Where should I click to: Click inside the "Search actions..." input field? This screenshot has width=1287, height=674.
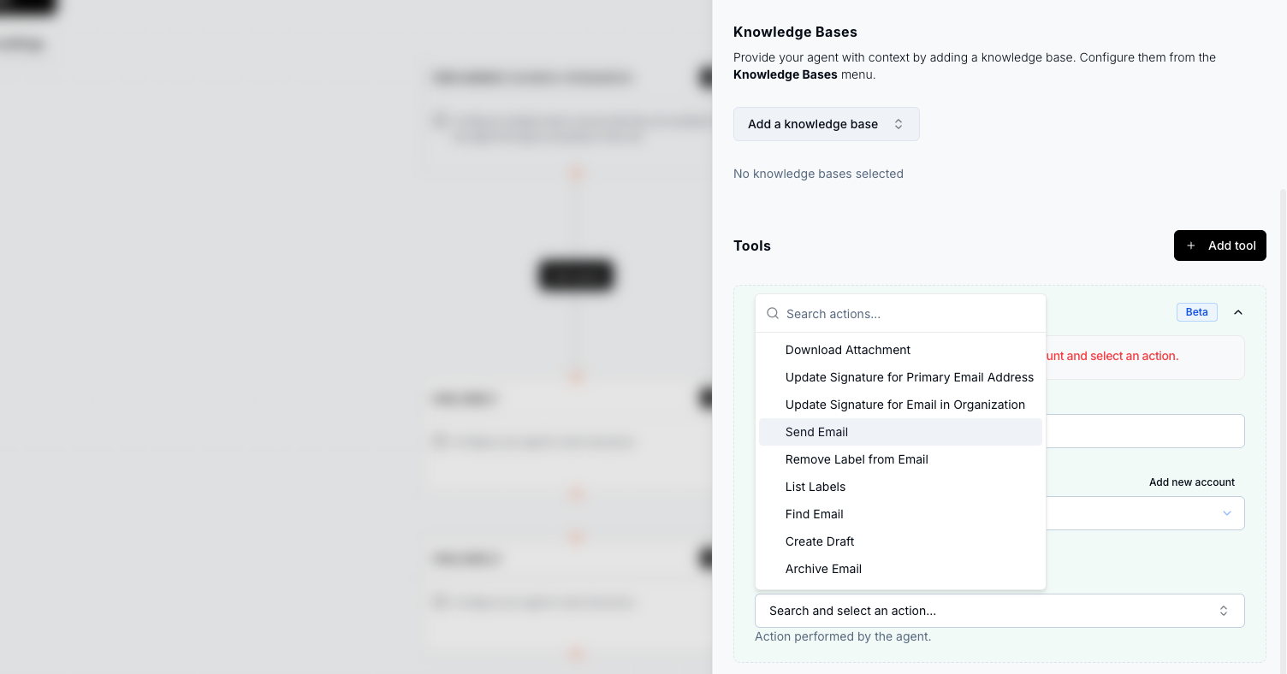click(907, 313)
